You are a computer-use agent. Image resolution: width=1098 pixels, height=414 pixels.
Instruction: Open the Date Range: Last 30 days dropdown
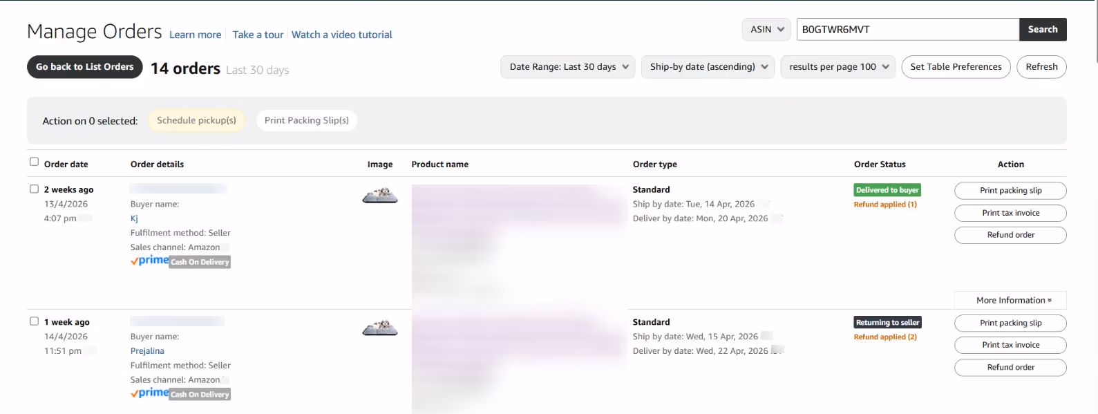click(x=567, y=67)
